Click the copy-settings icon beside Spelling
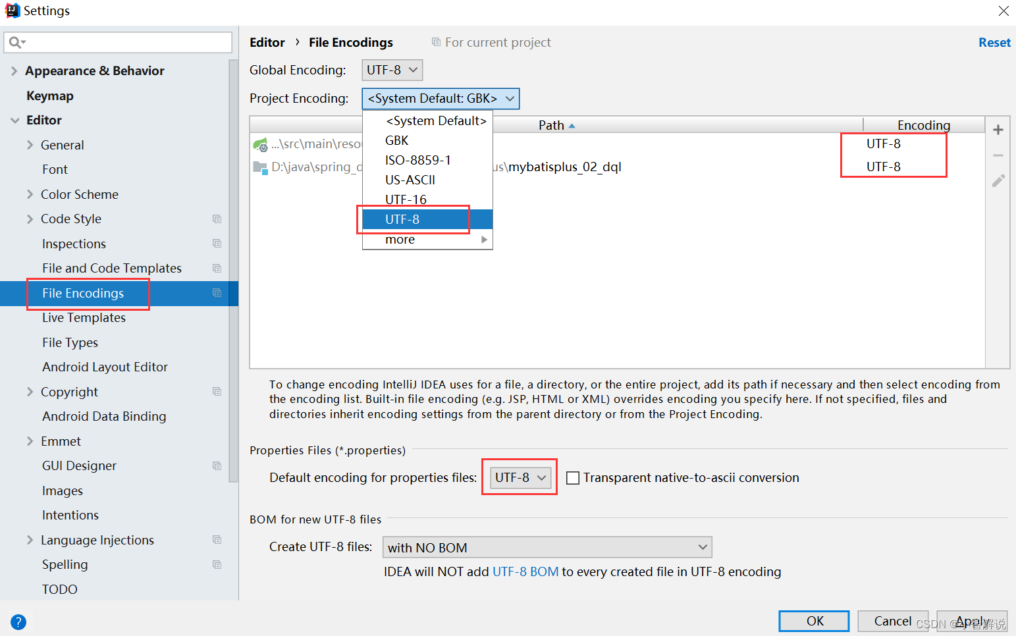 click(x=217, y=564)
